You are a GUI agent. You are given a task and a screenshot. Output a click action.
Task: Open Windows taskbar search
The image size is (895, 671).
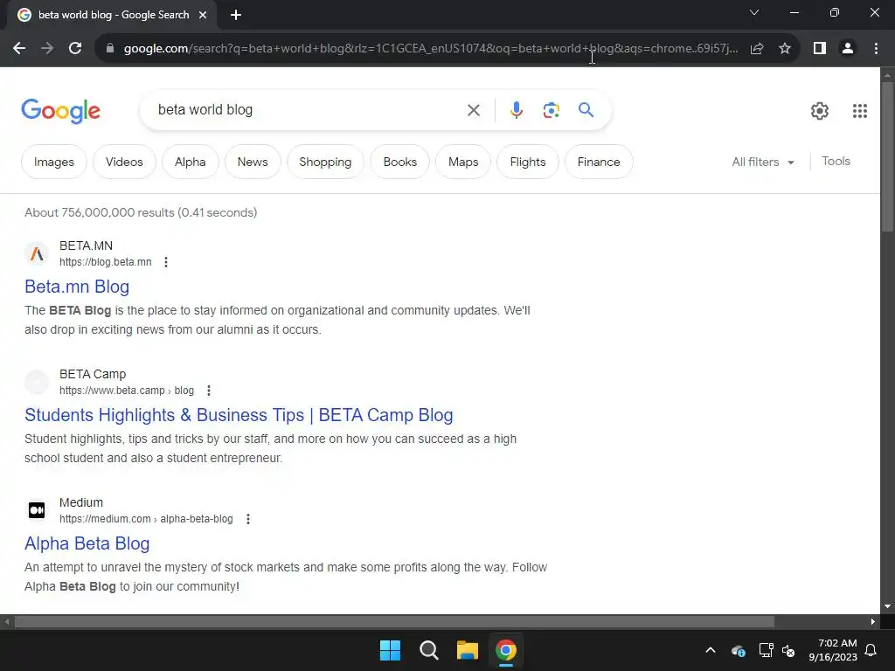(428, 650)
